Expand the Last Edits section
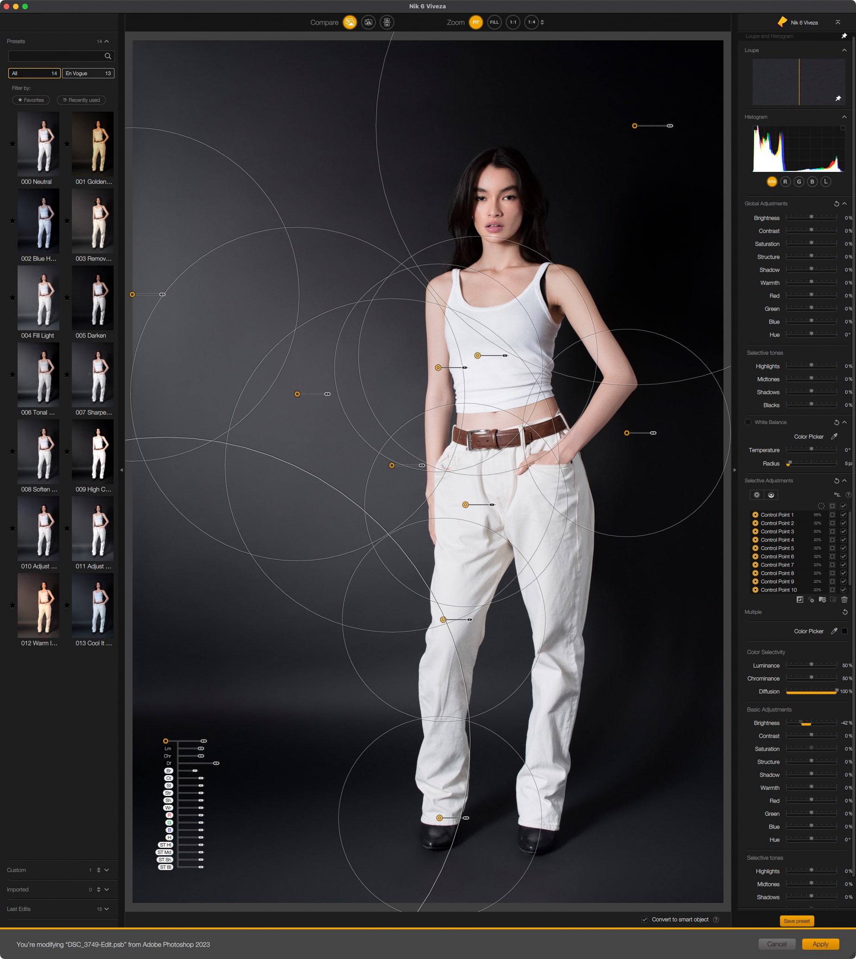 coord(107,909)
